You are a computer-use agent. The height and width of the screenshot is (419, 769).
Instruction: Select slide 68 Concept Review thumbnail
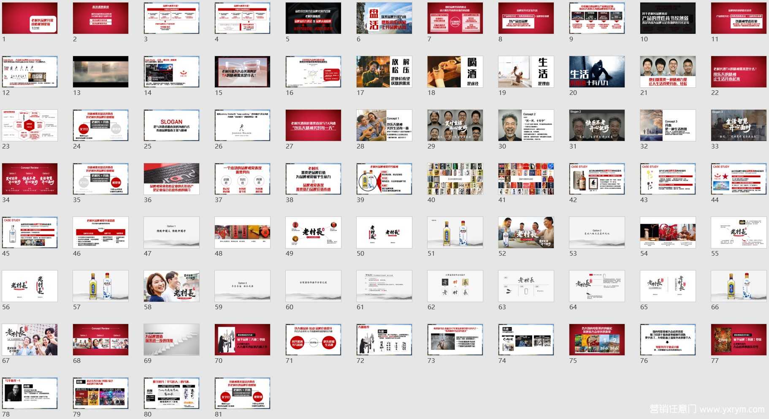coord(100,340)
